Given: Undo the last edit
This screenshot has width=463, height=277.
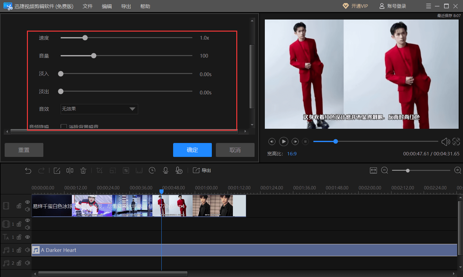Looking at the screenshot, I should 28,171.
